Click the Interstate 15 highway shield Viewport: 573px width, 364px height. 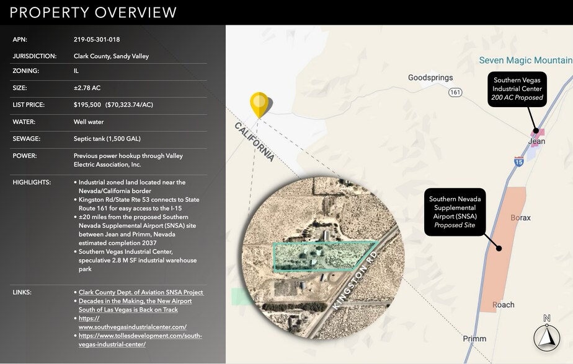coord(517,162)
